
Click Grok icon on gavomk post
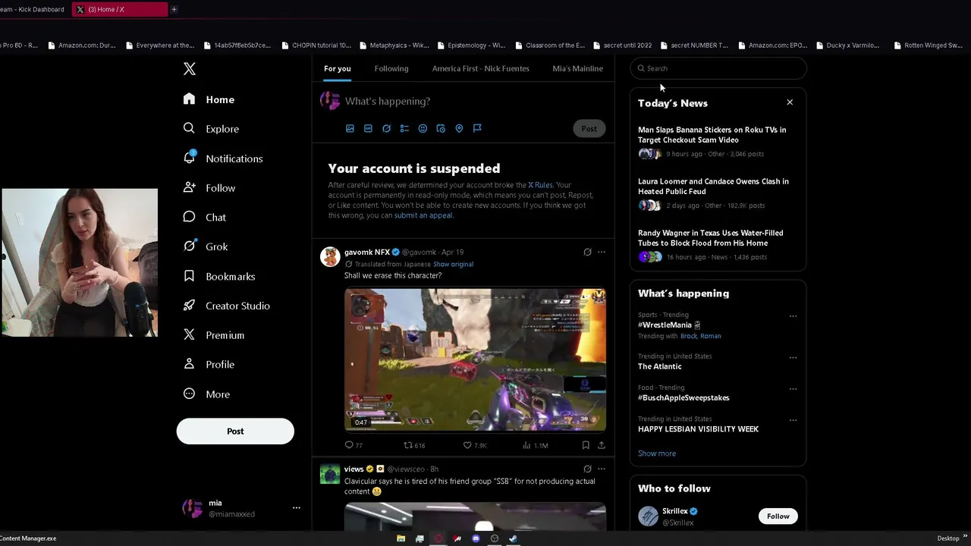(587, 253)
